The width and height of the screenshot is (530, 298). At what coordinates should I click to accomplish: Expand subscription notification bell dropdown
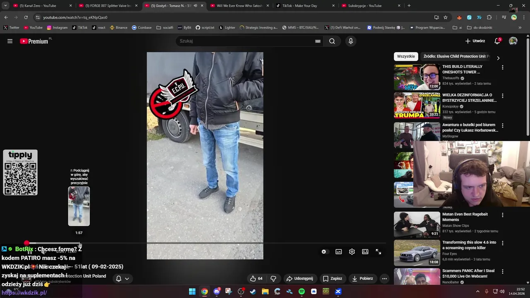(123, 279)
